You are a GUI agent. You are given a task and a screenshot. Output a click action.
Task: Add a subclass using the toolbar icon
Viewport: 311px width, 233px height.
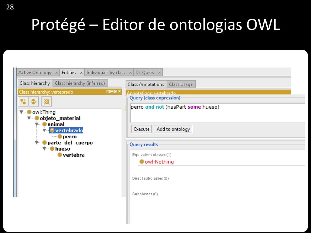tap(23, 102)
